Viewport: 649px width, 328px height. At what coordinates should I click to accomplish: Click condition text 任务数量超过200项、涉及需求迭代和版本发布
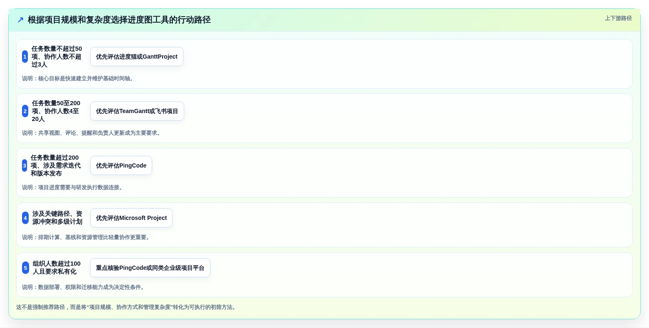56,165
